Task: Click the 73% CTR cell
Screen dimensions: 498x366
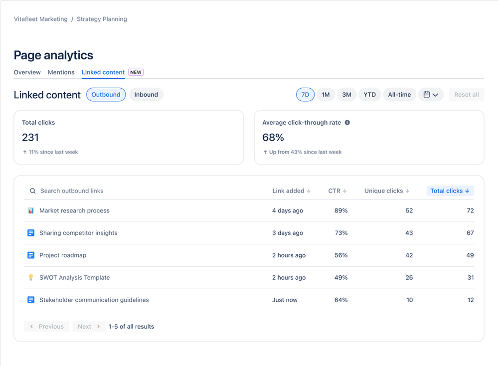Action: (341, 233)
